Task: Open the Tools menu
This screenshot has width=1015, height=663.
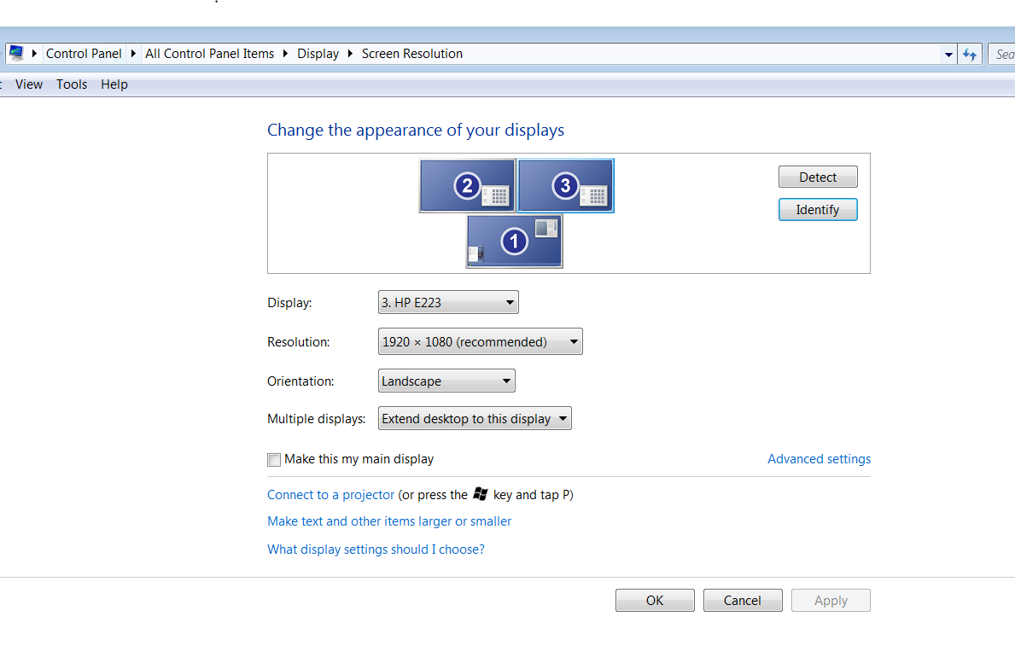Action: tap(72, 84)
